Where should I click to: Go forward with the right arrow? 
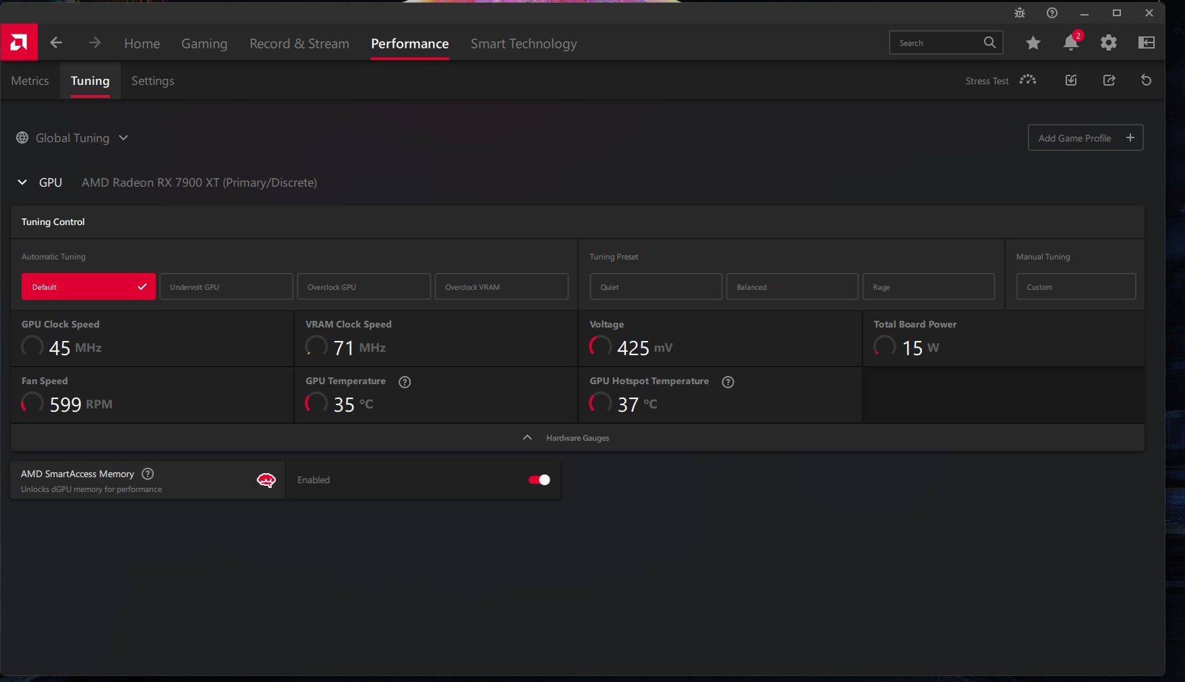click(x=94, y=42)
